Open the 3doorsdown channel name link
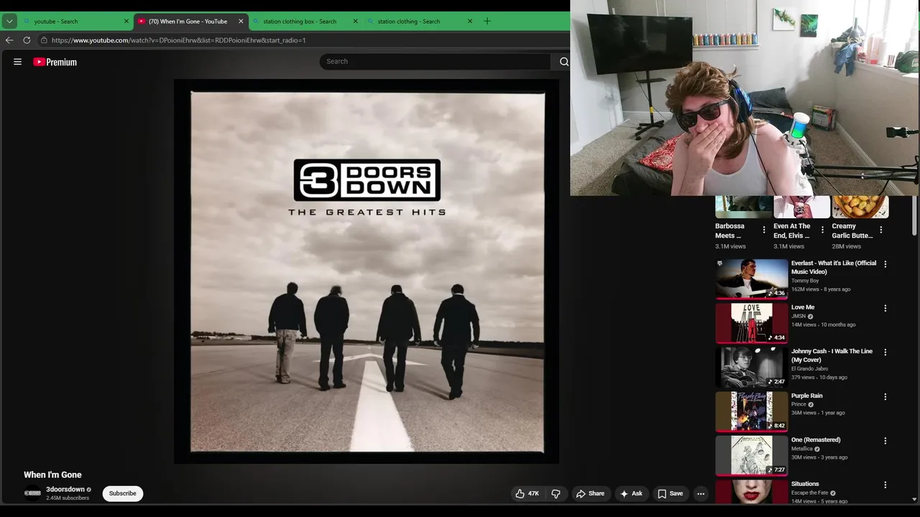 (65, 490)
